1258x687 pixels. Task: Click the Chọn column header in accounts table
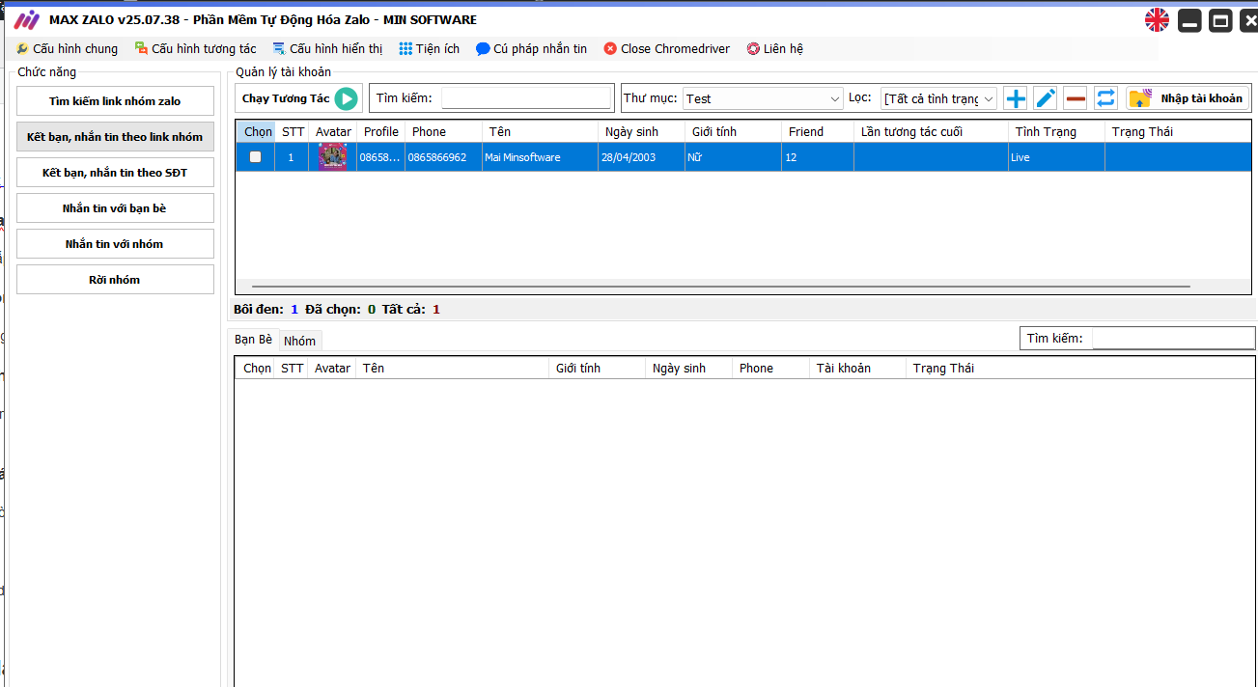(x=258, y=132)
